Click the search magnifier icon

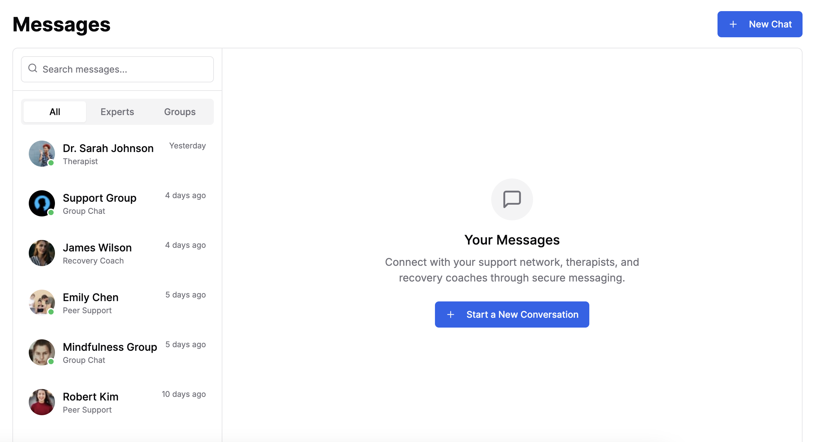click(33, 68)
